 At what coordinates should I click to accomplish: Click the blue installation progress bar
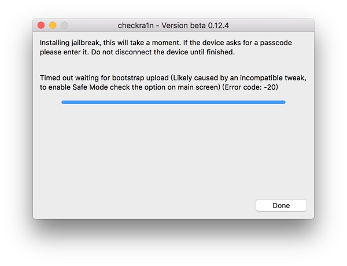click(x=173, y=102)
